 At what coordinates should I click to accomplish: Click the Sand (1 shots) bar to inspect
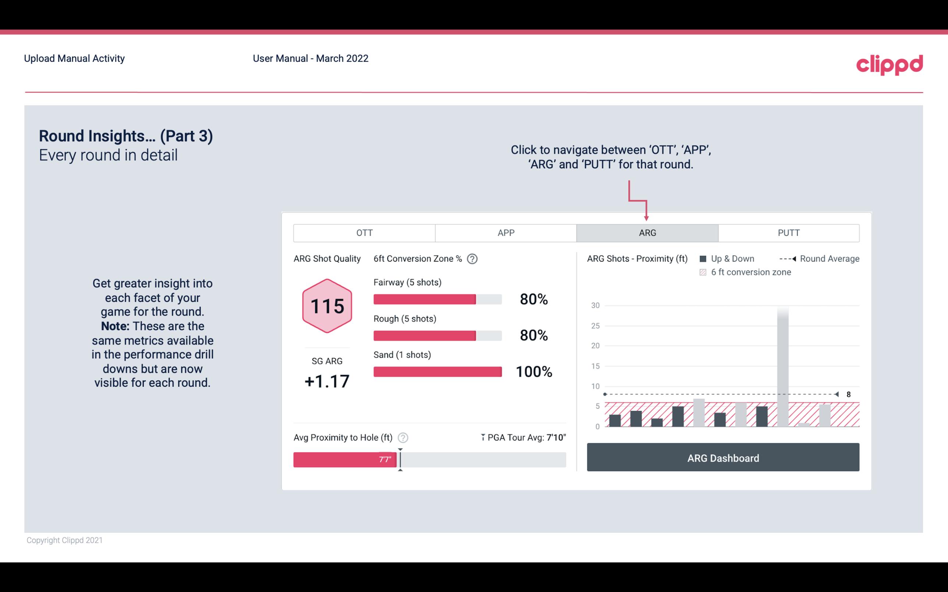coord(437,371)
